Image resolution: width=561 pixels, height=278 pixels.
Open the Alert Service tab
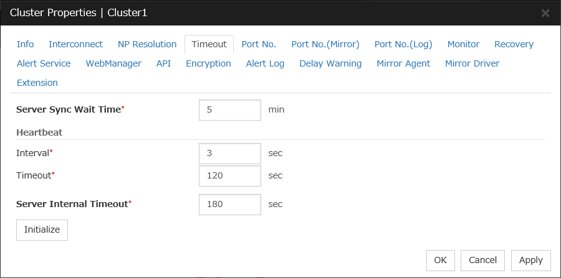[x=44, y=63]
